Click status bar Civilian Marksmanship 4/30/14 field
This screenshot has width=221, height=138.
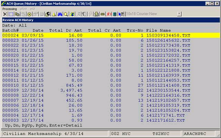(x=55, y=134)
